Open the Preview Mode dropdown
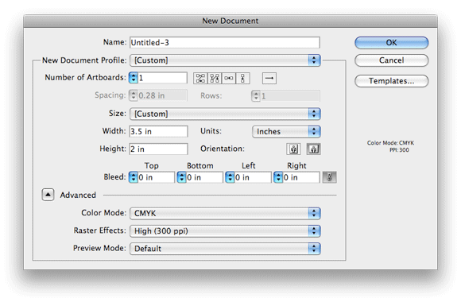Image resolution: width=461 pixels, height=302 pixels. click(x=225, y=249)
